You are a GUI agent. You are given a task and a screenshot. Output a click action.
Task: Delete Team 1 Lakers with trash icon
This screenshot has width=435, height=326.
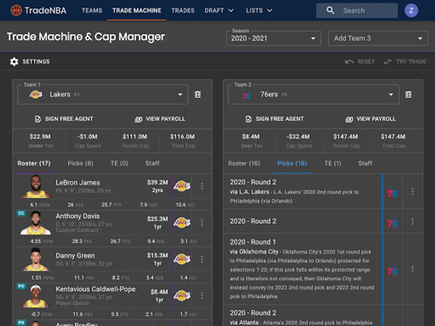pyautogui.click(x=198, y=95)
